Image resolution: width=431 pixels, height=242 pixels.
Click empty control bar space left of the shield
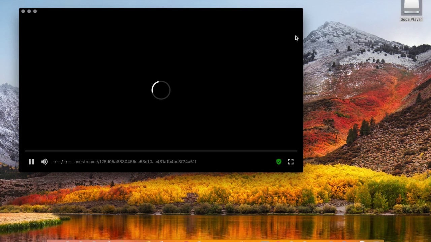(x=236, y=162)
